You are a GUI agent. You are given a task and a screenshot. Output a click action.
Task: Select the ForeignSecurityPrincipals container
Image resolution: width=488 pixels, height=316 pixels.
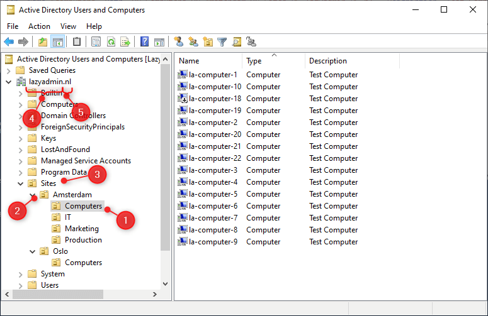(x=82, y=127)
